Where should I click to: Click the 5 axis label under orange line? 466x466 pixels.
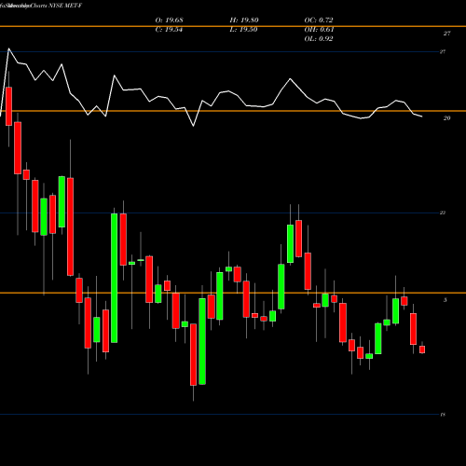click(x=445, y=300)
